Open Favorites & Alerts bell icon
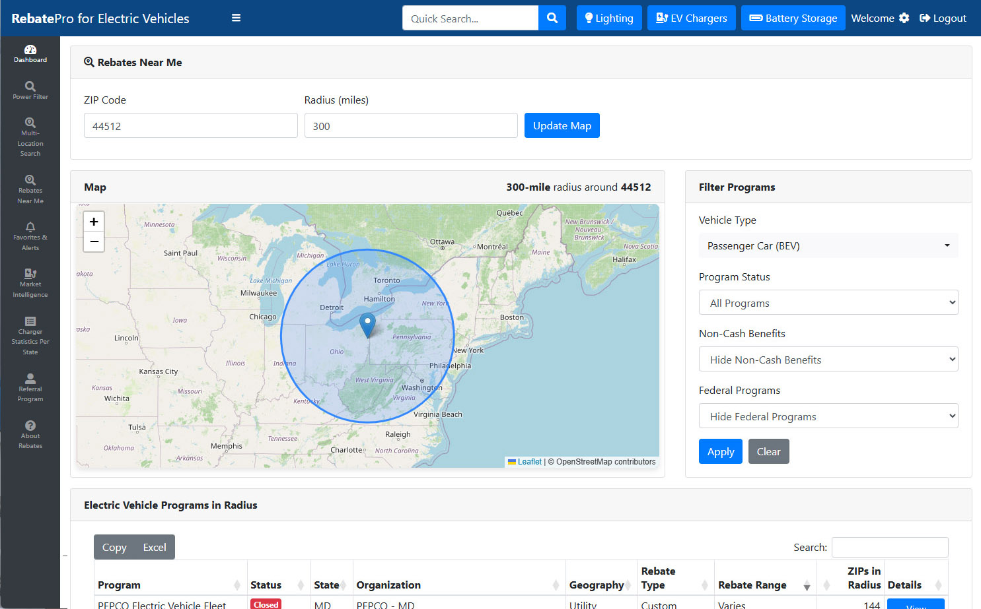The width and height of the screenshot is (981, 609). tap(30, 227)
